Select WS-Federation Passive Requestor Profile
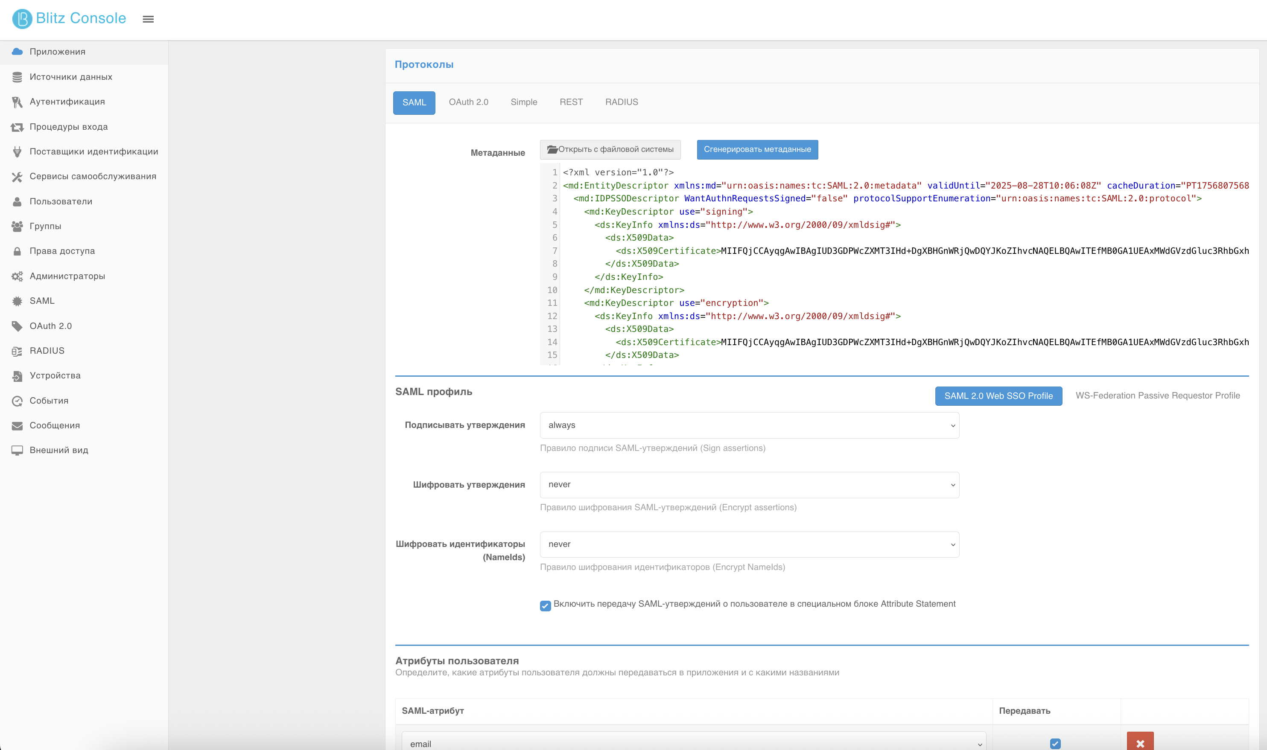This screenshot has width=1267, height=750. point(1157,396)
